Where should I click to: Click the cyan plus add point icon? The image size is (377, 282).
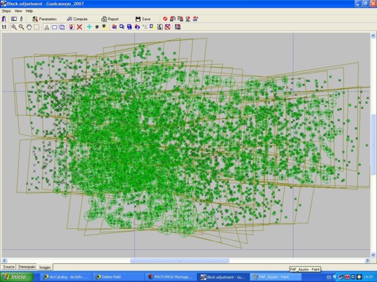(x=90, y=27)
